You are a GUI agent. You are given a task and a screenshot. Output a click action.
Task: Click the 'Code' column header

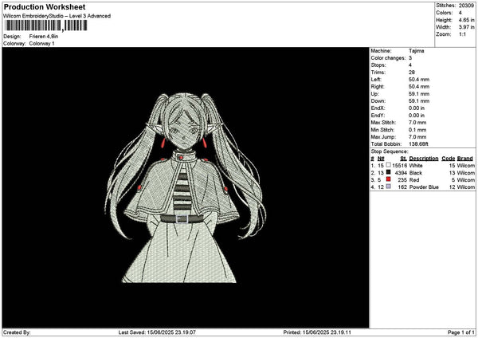click(x=448, y=159)
